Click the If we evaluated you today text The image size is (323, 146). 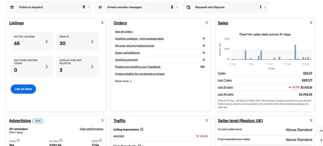pyautogui.click(x=234, y=139)
